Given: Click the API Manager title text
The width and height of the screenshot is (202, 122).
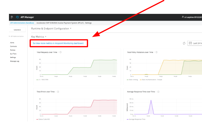Looking at the screenshot, I should pos(27,17).
